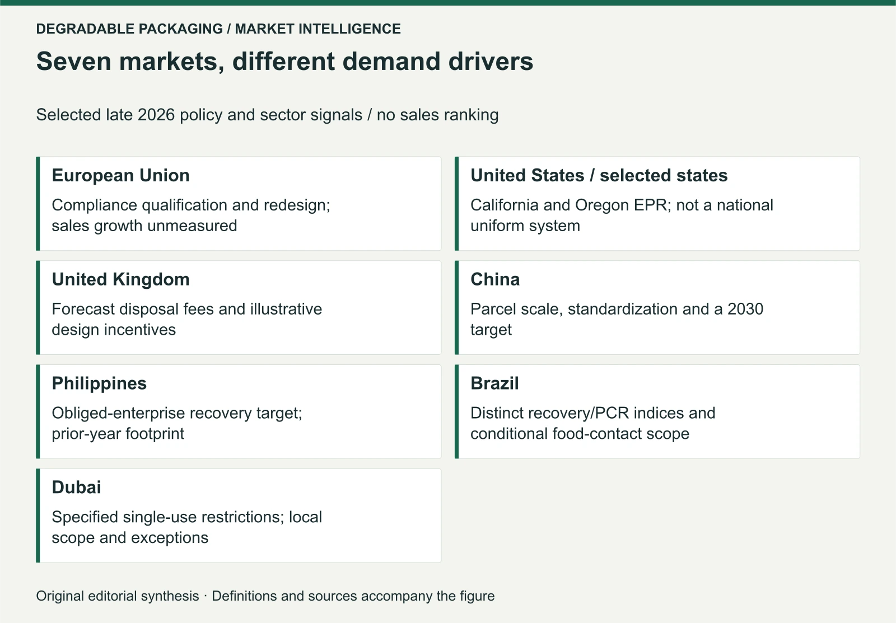Screen dimensions: 896x623
Task: Select the 'Philippines' card title
Action: pos(99,383)
